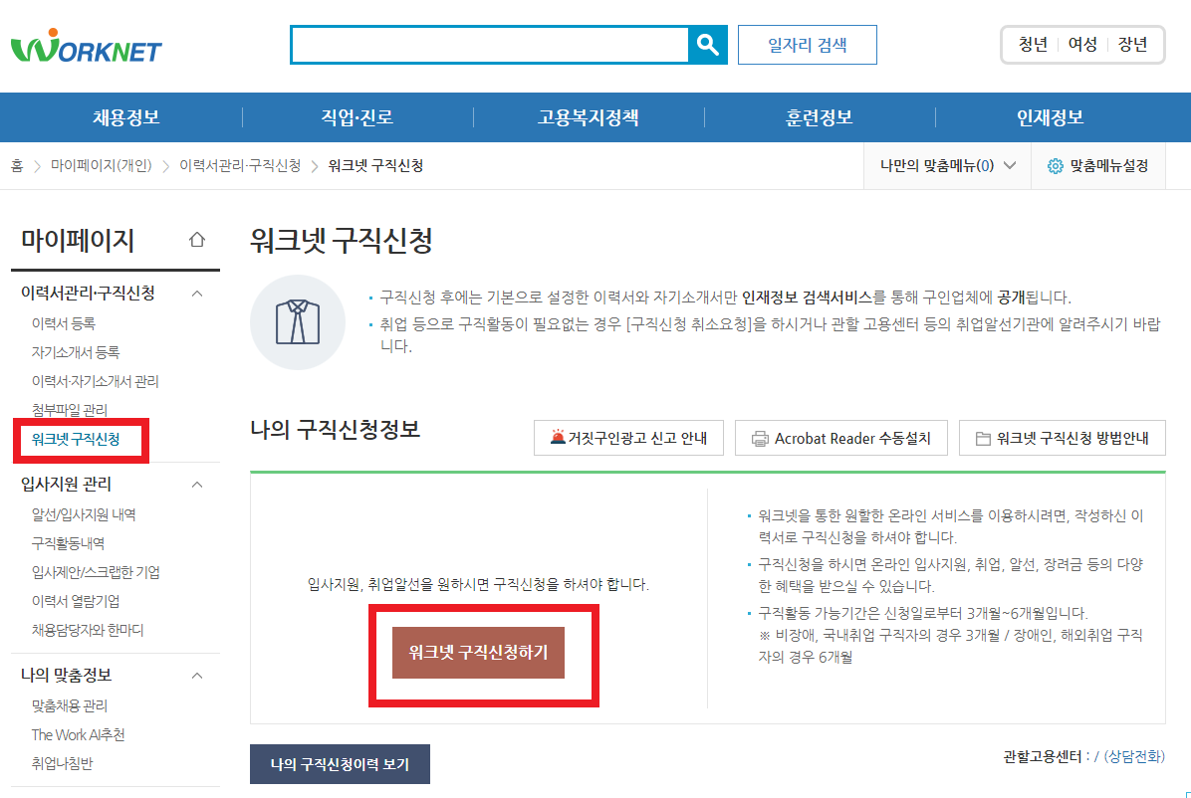The width and height of the screenshot is (1191, 798).
Task: Open 이력서·자기소개서 관리 in the sidebar
Action: click(95, 381)
